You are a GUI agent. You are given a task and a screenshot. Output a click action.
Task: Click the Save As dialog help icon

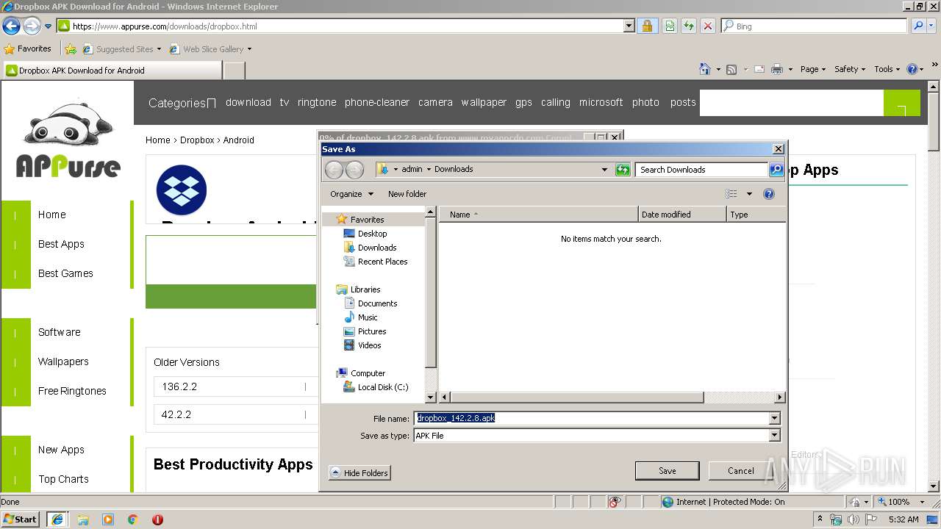tap(769, 194)
